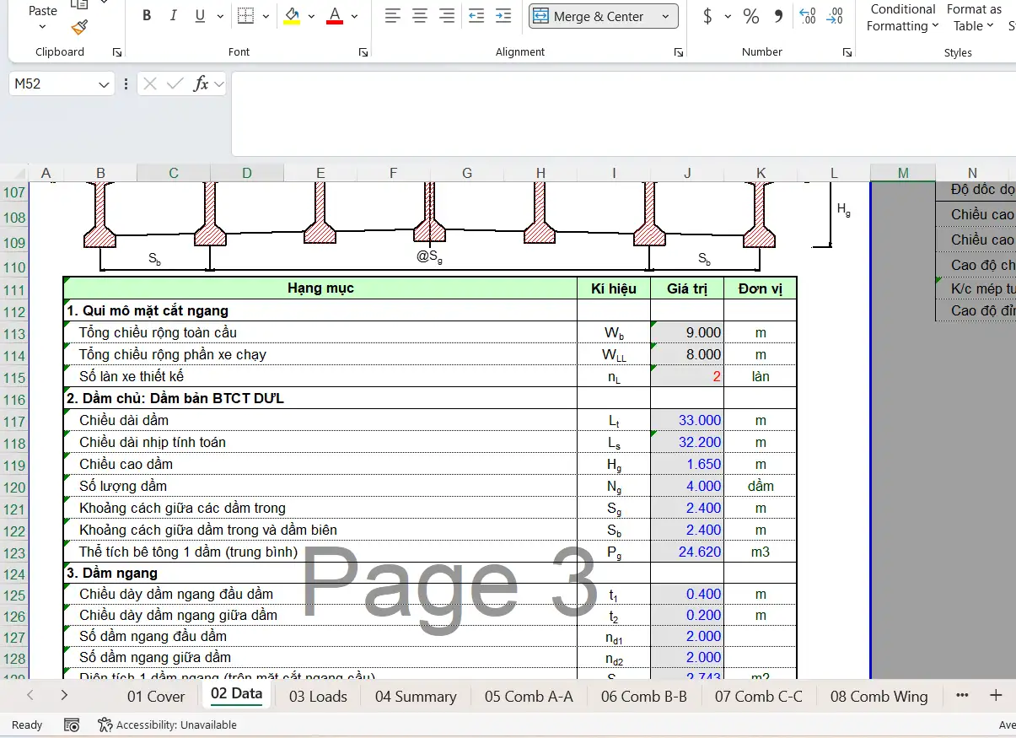This screenshot has width=1016, height=738.
Task: Expand Font Color dropdown arrow
Action: coord(354,16)
